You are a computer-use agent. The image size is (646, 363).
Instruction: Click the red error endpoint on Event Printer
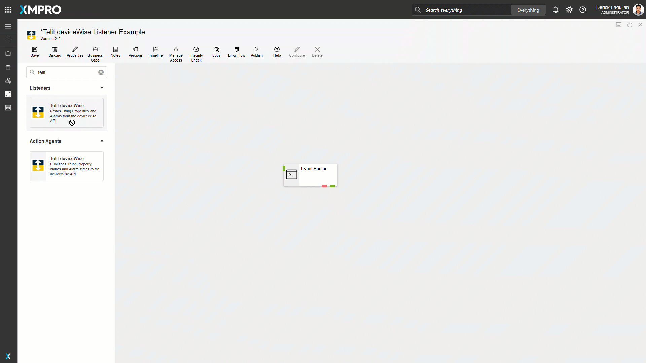(324, 186)
